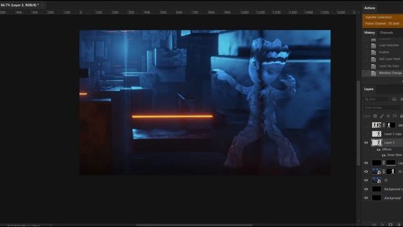The height and width of the screenshot is (227, 403).
Task: Click vertical scrollbar beside canvas
Action: point(358,123)
